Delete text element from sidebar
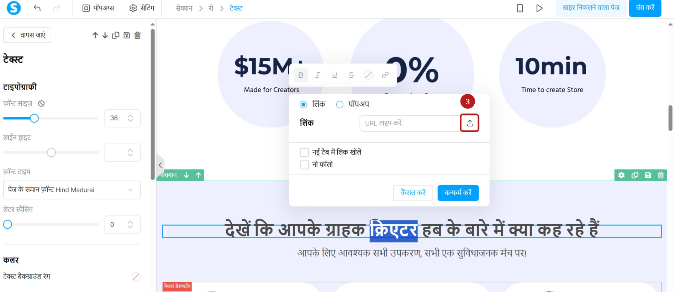This screenshot has width=675, height=292. [x=138, y=35]
